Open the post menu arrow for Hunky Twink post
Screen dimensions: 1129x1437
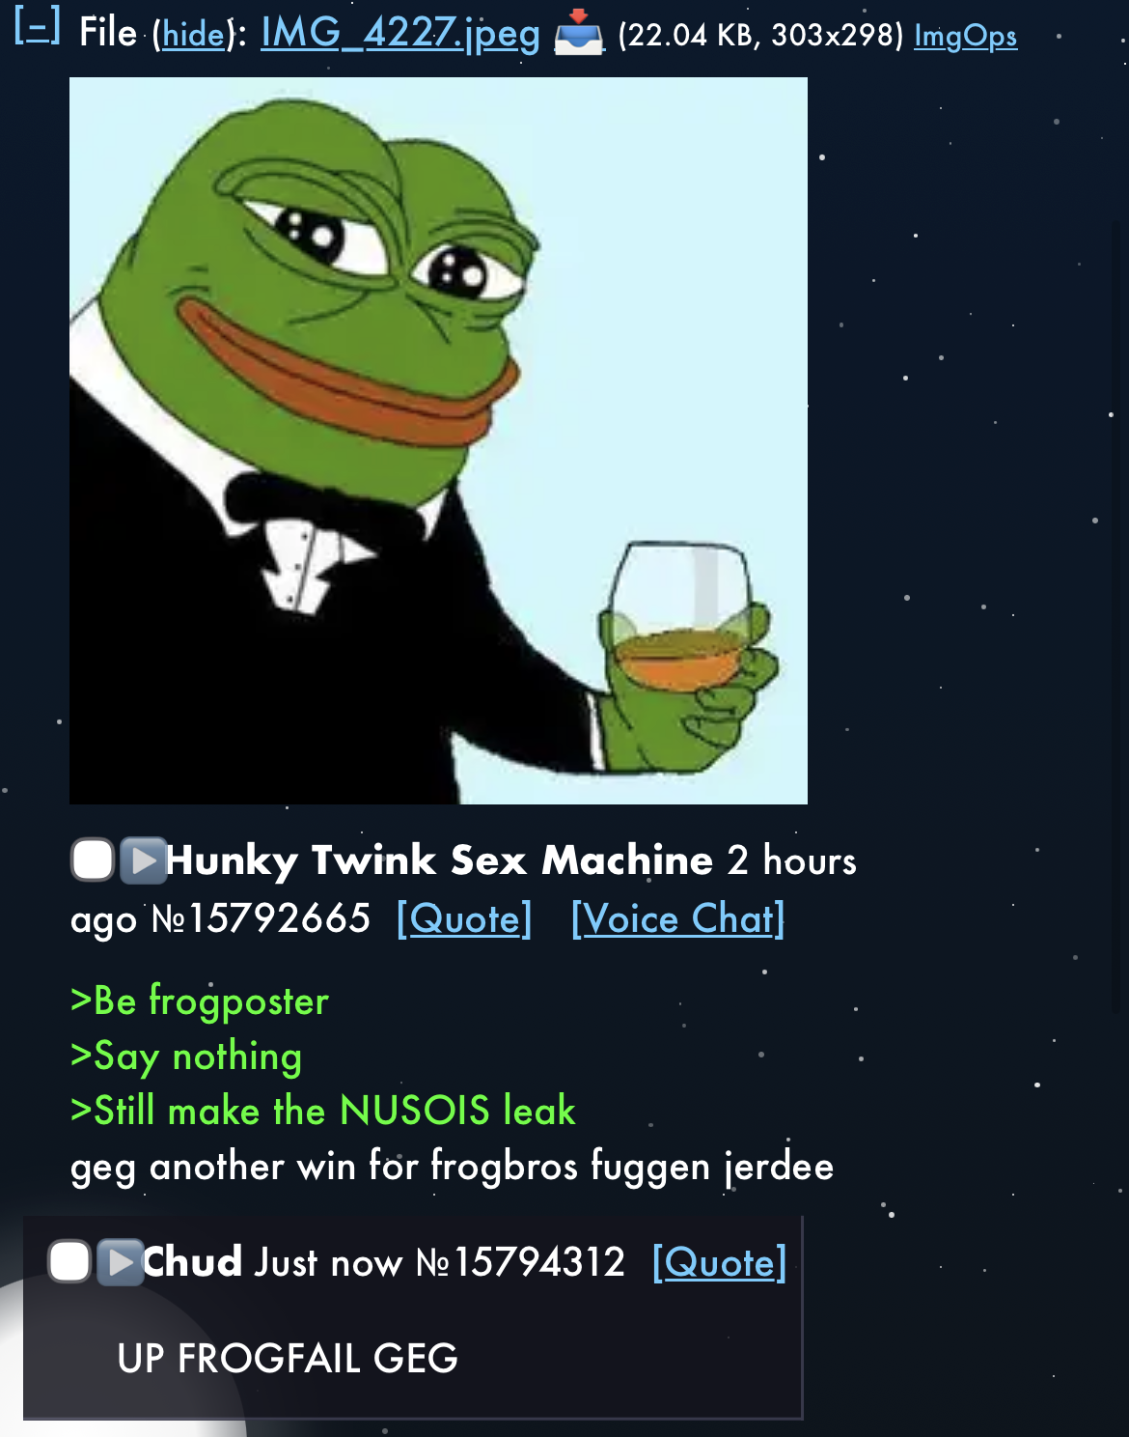(x=143, y=859)
